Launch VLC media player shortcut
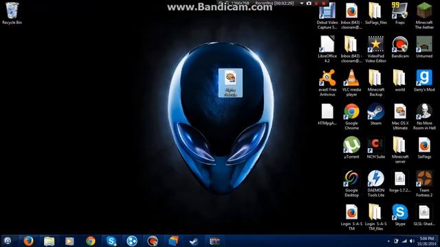 click(351, 82)
